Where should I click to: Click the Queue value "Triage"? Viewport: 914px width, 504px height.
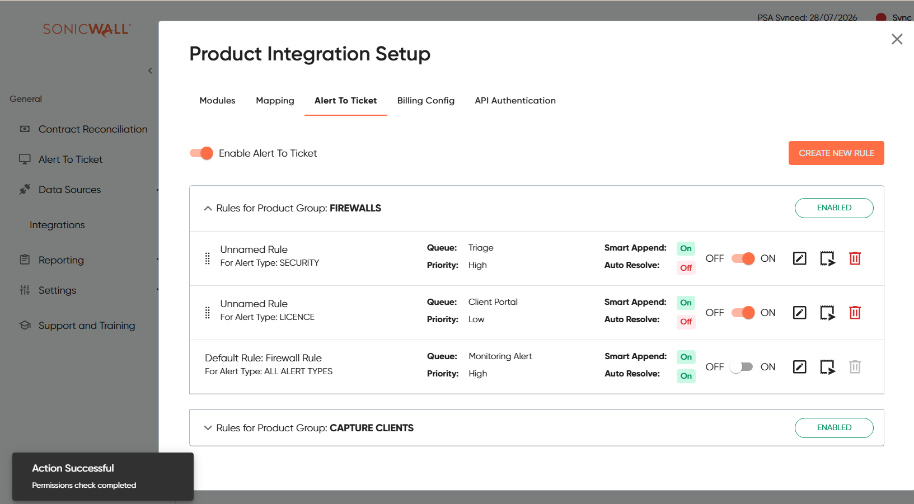click(481, 248)
